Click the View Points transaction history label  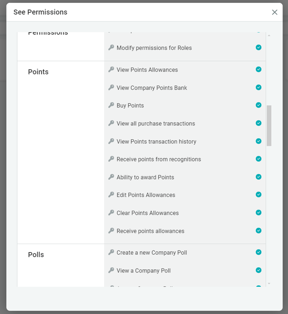click(x=156, y=141)
